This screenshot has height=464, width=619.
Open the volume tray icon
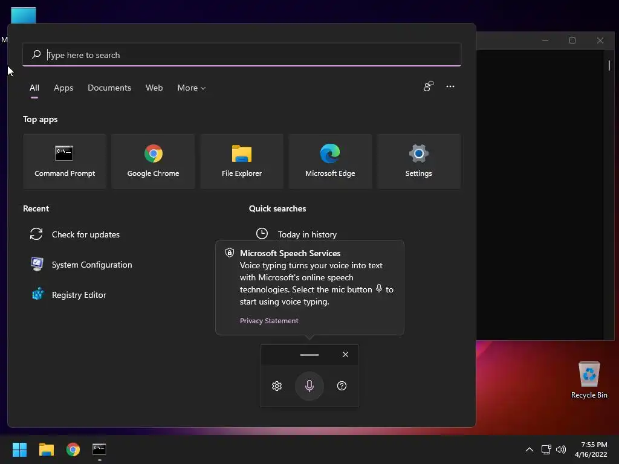[x=560, y=449]
